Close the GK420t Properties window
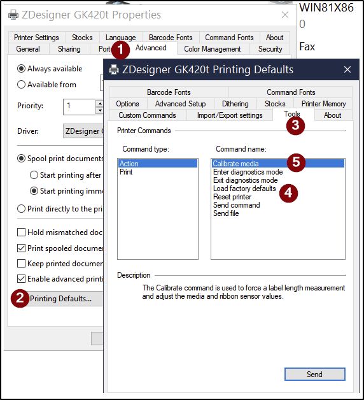The height and width of the screenshot is (400, 364). [285, 15]
